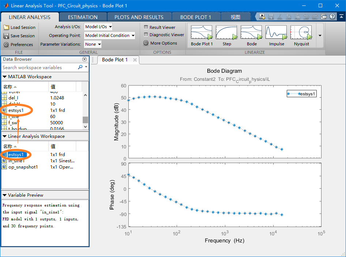Collapse the toolstrip with the up arrow icon
The image size is (346, 257).
[x=341, y=16]
